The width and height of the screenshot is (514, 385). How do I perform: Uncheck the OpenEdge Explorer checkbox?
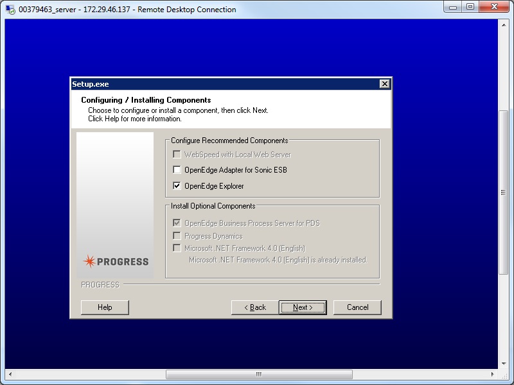click(x=177, y=185)
